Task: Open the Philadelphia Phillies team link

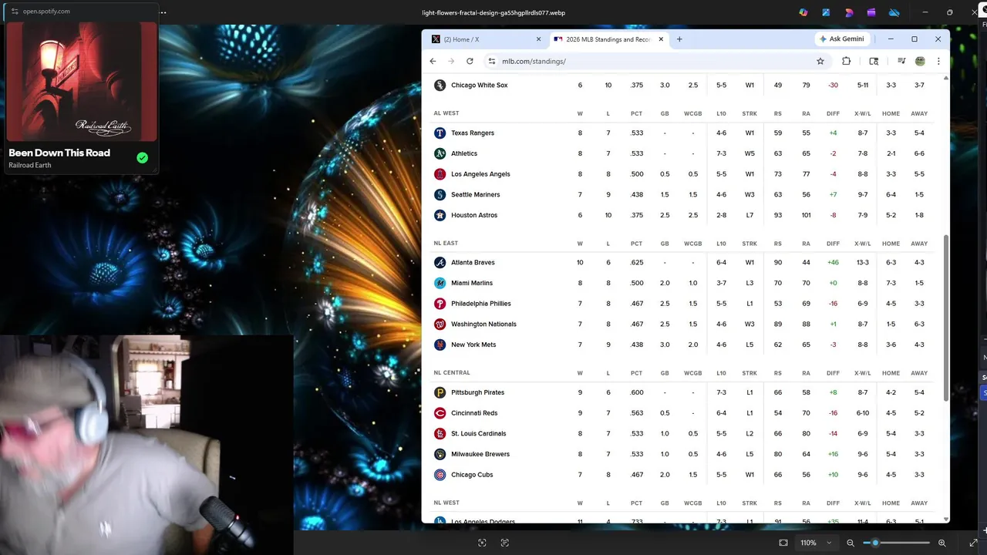Action: (481, 304)
